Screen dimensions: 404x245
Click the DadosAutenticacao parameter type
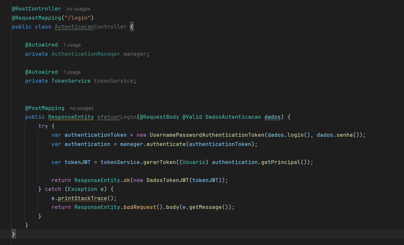pyautogui.click(x=233, y=117)
